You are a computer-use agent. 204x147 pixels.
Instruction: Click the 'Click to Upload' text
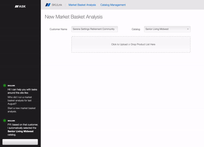[119, 44]
